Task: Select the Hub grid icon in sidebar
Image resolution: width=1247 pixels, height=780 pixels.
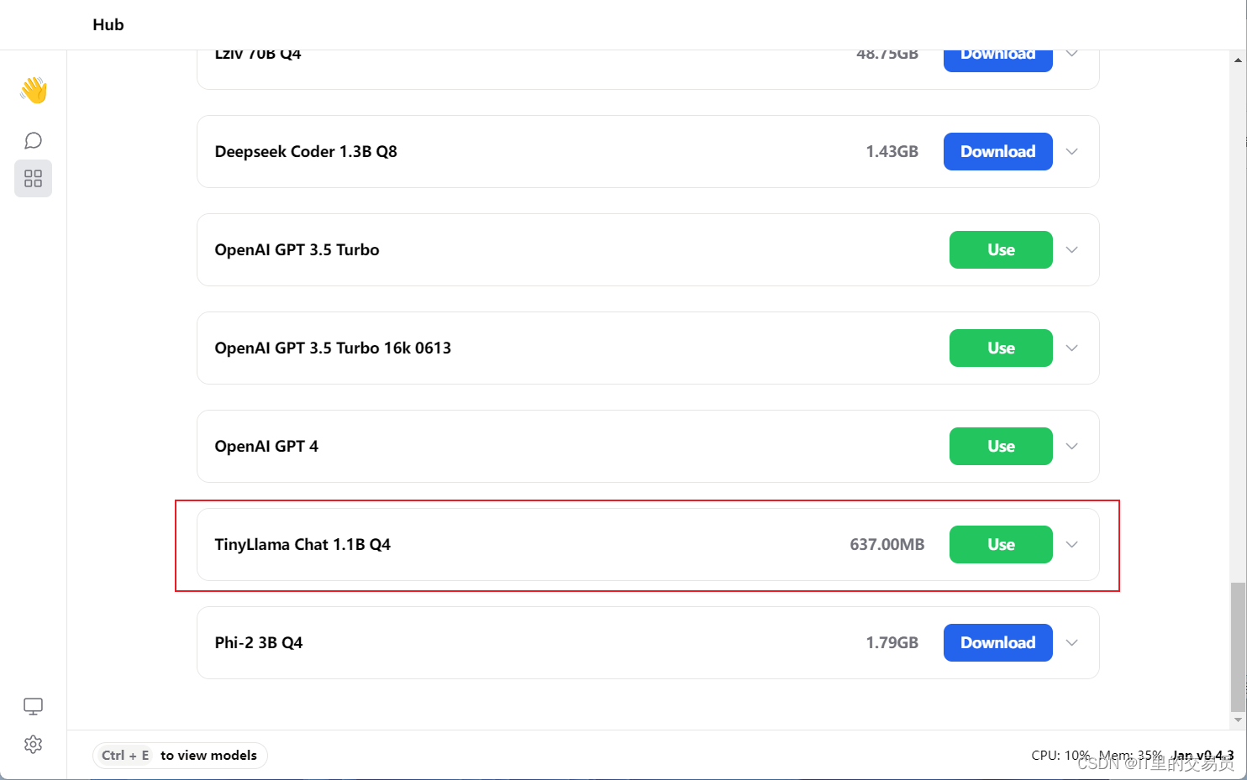Action: click(33, 178)
